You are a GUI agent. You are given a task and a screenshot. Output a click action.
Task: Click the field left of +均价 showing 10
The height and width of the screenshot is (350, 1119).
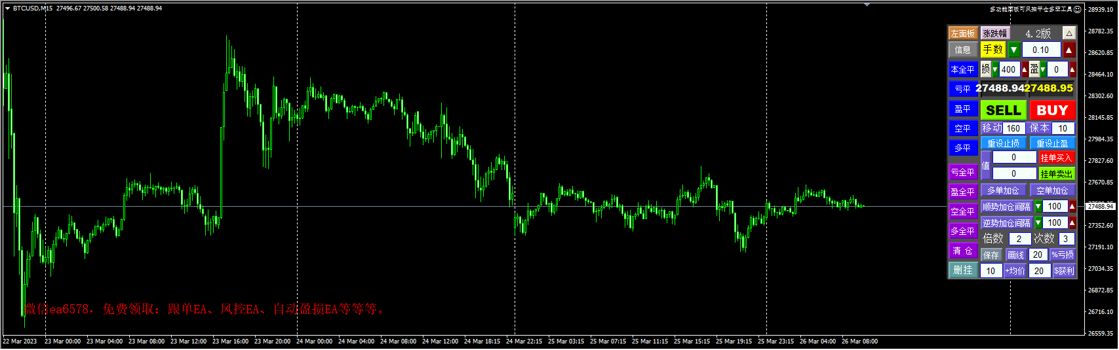(x=991, y=271)
